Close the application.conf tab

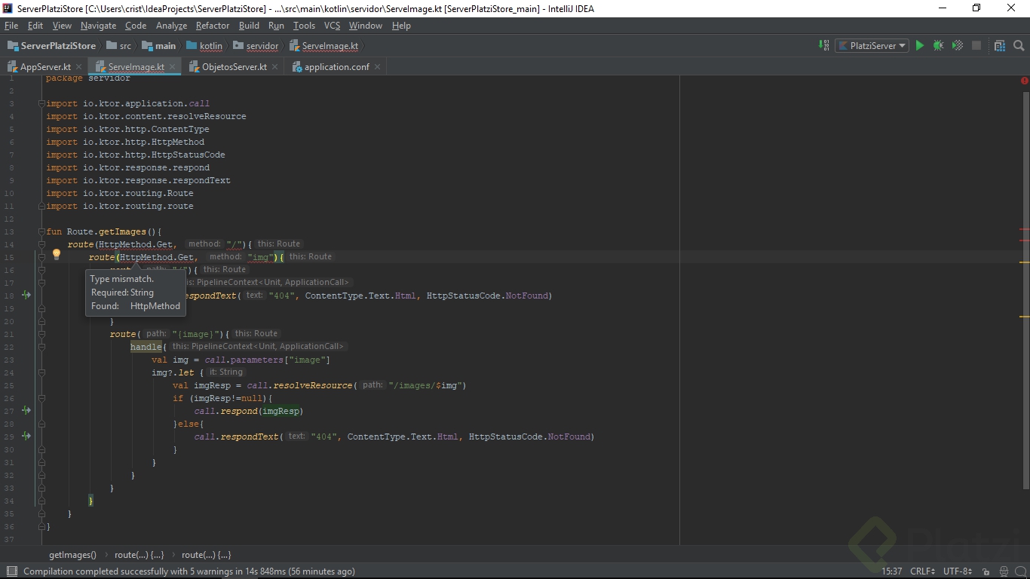378,67
